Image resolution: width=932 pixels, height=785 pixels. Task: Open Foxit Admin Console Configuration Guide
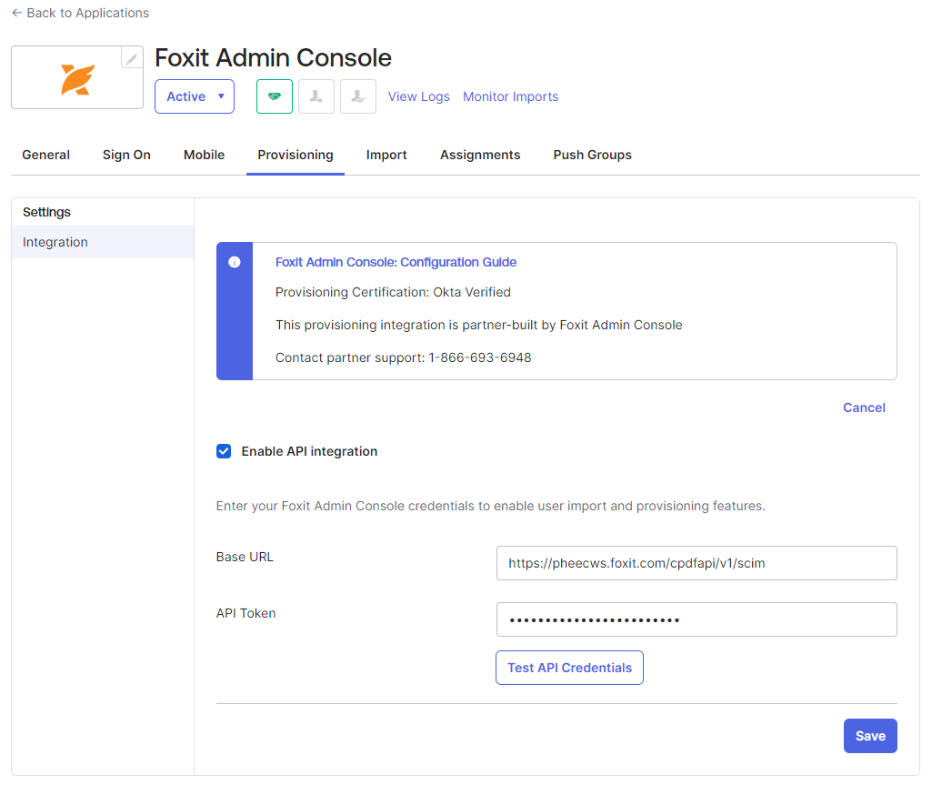point(396,262)
